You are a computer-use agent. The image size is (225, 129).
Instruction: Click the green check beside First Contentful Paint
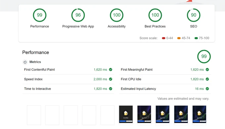111,69
